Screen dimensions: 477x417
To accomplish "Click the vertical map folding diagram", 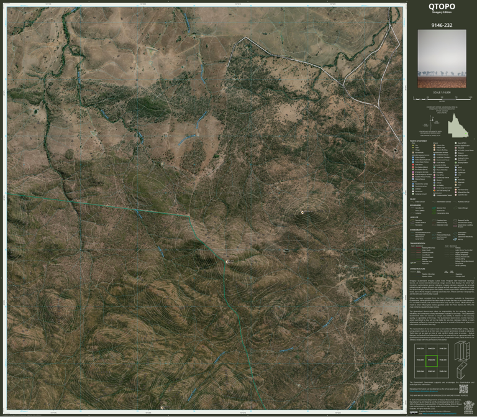I will [462, 351].
